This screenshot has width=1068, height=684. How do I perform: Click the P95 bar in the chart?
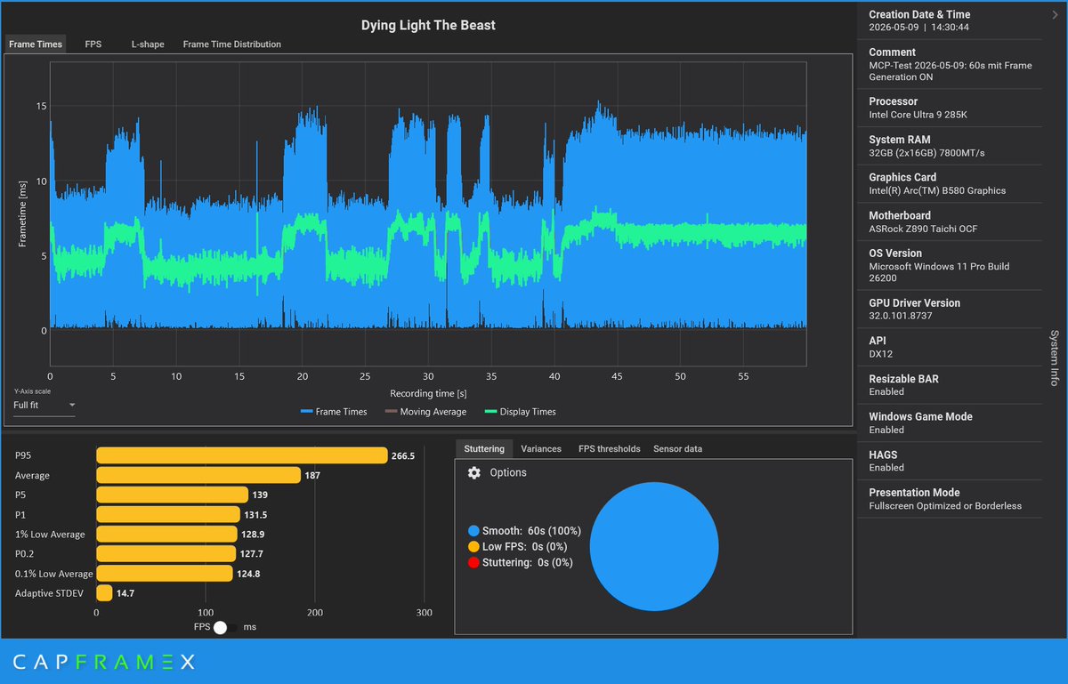pyautogui.click(x=242, y=455)
